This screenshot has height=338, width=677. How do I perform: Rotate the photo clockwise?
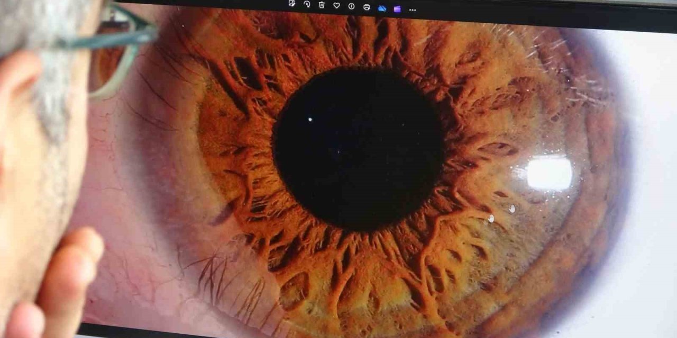(307, 5)
